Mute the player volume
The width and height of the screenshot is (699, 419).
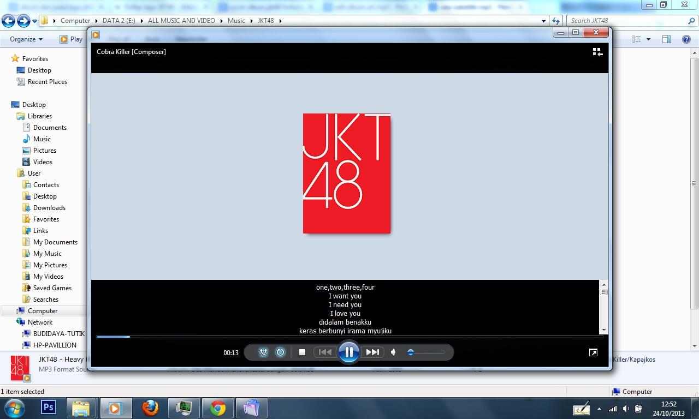coord(393,352)
